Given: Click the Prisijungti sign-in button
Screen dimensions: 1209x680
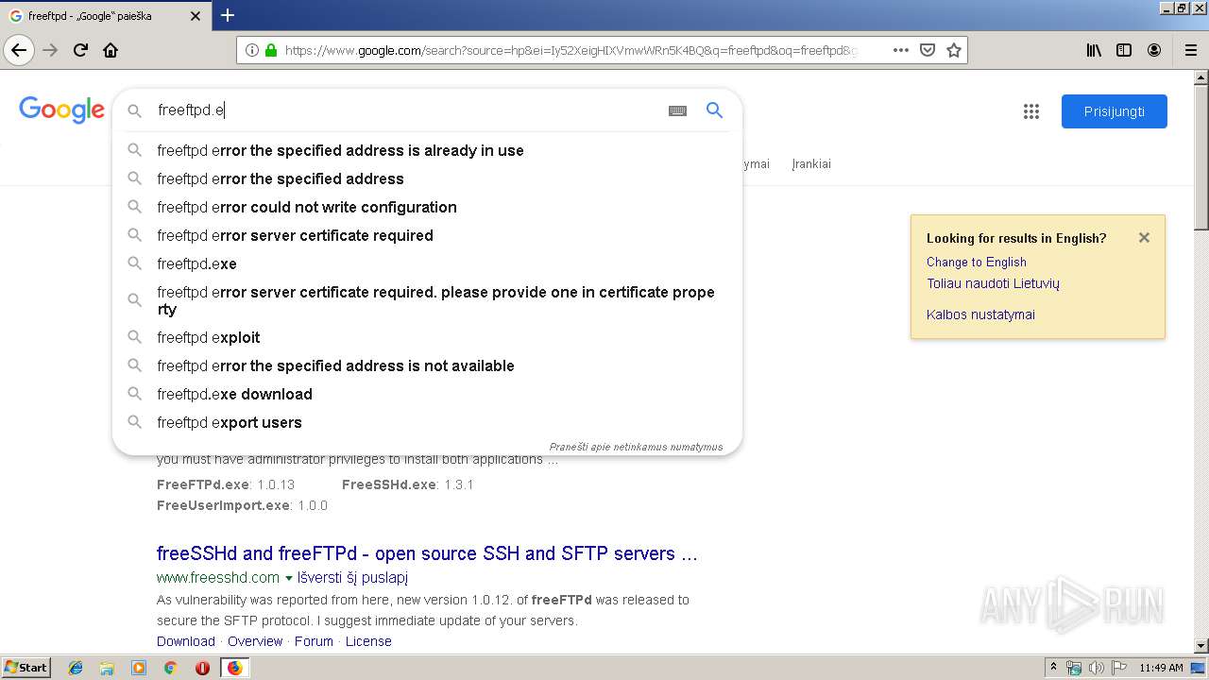Looking at the screenshot, I should (1114, 111).
